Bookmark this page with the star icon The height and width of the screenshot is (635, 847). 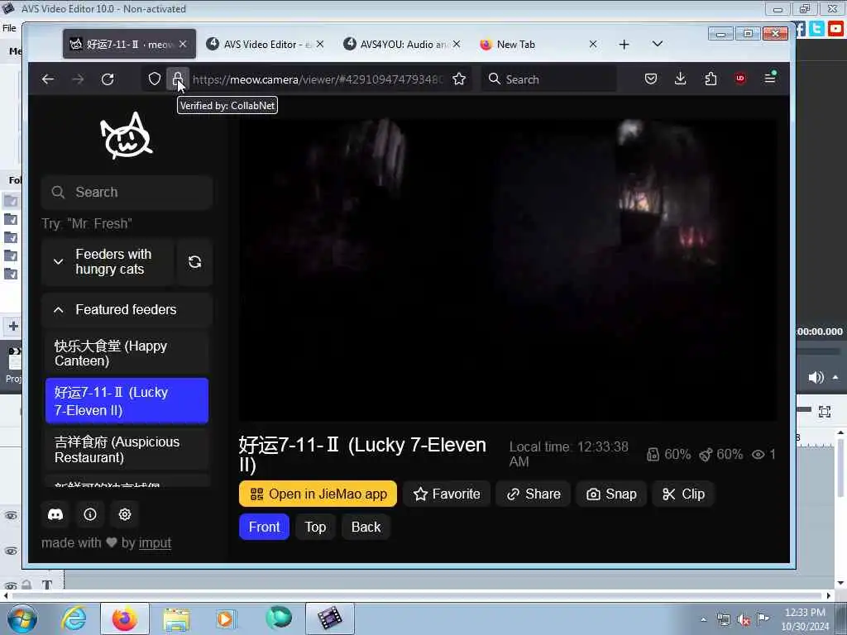tap(459, 79)
